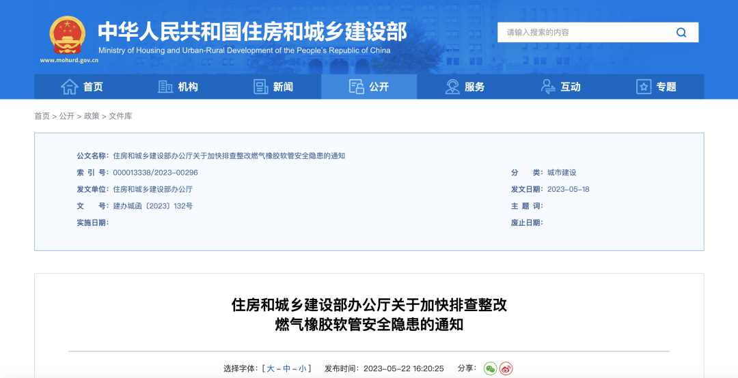Click the document icon beside 公开
The image size is (738, 378).
point(356,87)
